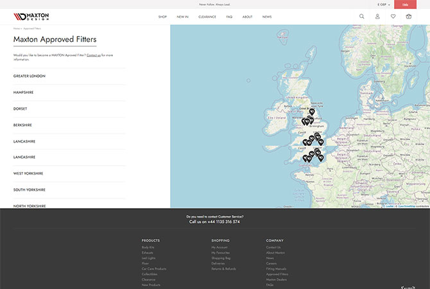Image resolution: width=430 pixels, height=289 pixels.
Task: Click the underlined Contact us link
Action: [94, 55]
